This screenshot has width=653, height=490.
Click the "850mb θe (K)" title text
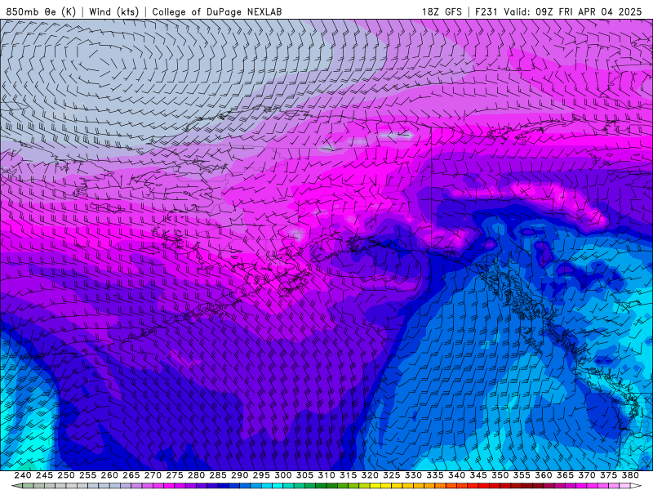[41, 11]
